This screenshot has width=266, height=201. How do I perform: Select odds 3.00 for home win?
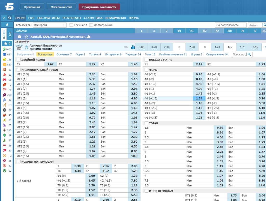coord(141,47)
